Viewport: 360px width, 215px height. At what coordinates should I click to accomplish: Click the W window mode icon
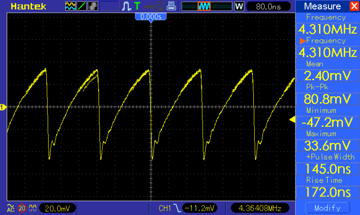[239, 7]
